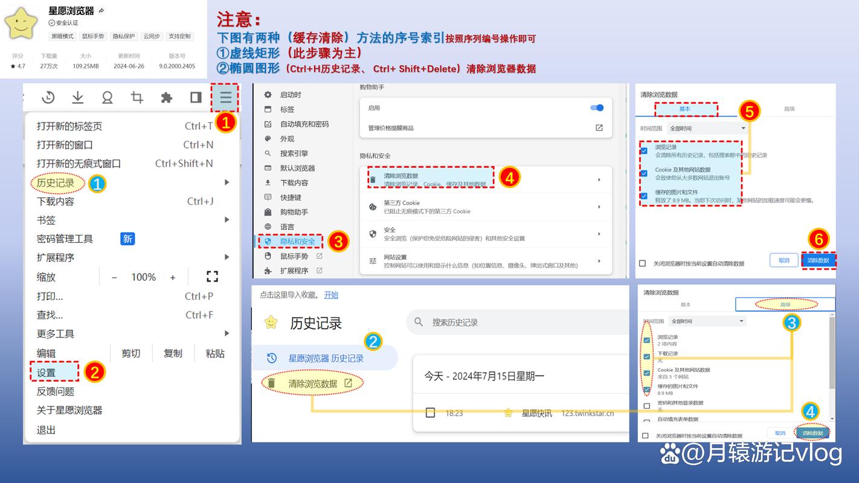Expand the 书签 submenu arrow

pos(227,220)
